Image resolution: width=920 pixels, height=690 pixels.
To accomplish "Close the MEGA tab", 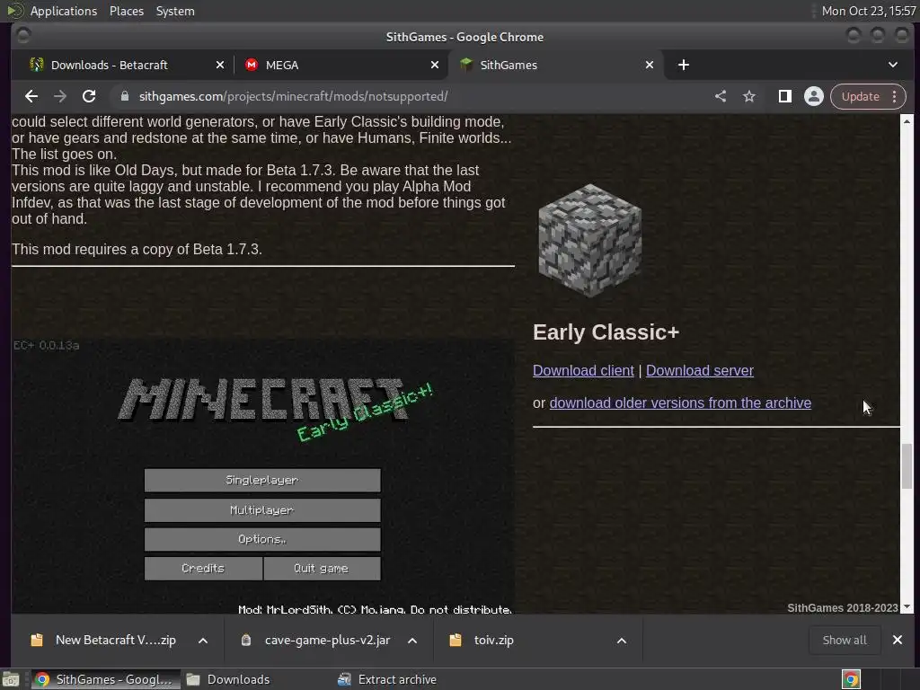I will 435,65.
